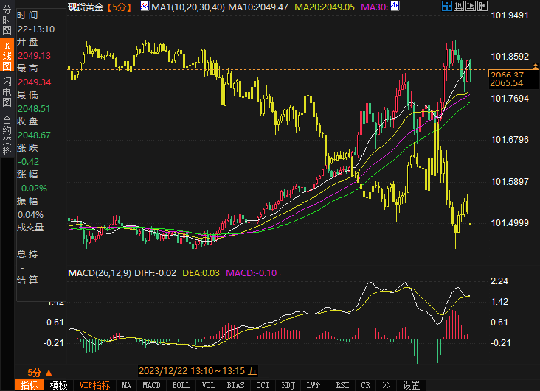This screenshot has width=540, height=391.
Task: Expand more indicators with >> button
Action: 386,385
